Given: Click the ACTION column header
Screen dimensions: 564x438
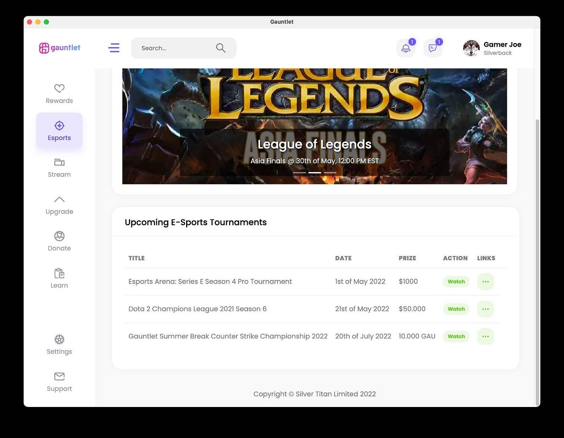Looking at the screenshot, I should (455, 258).
